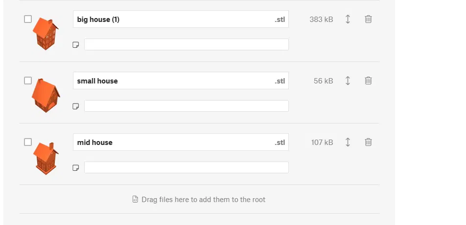Click the drag files to root area
The width and height of the screenshot is (466, 225).
pos(199,200)
